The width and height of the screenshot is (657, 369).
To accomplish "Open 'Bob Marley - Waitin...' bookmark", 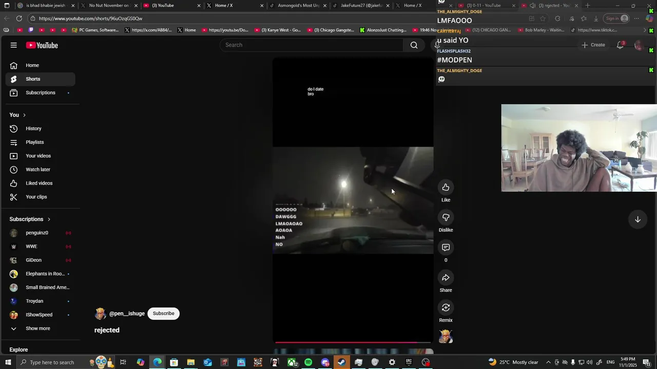I will coord(541,30).
